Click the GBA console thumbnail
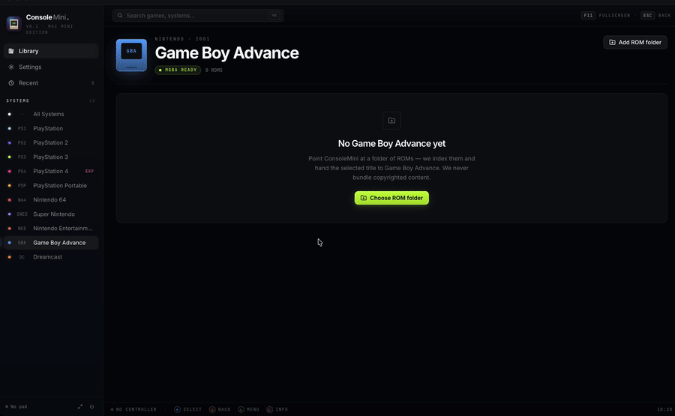Image resolution: width=675 pixels, height=416 pixels. pos(131,55)
